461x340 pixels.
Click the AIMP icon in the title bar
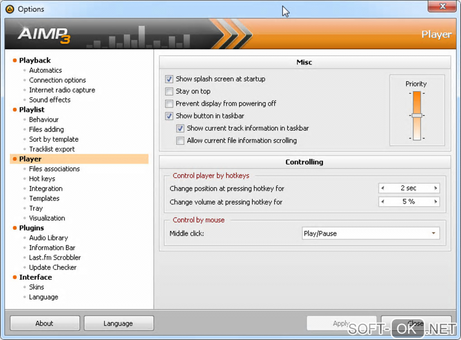[x=9, y=9]
